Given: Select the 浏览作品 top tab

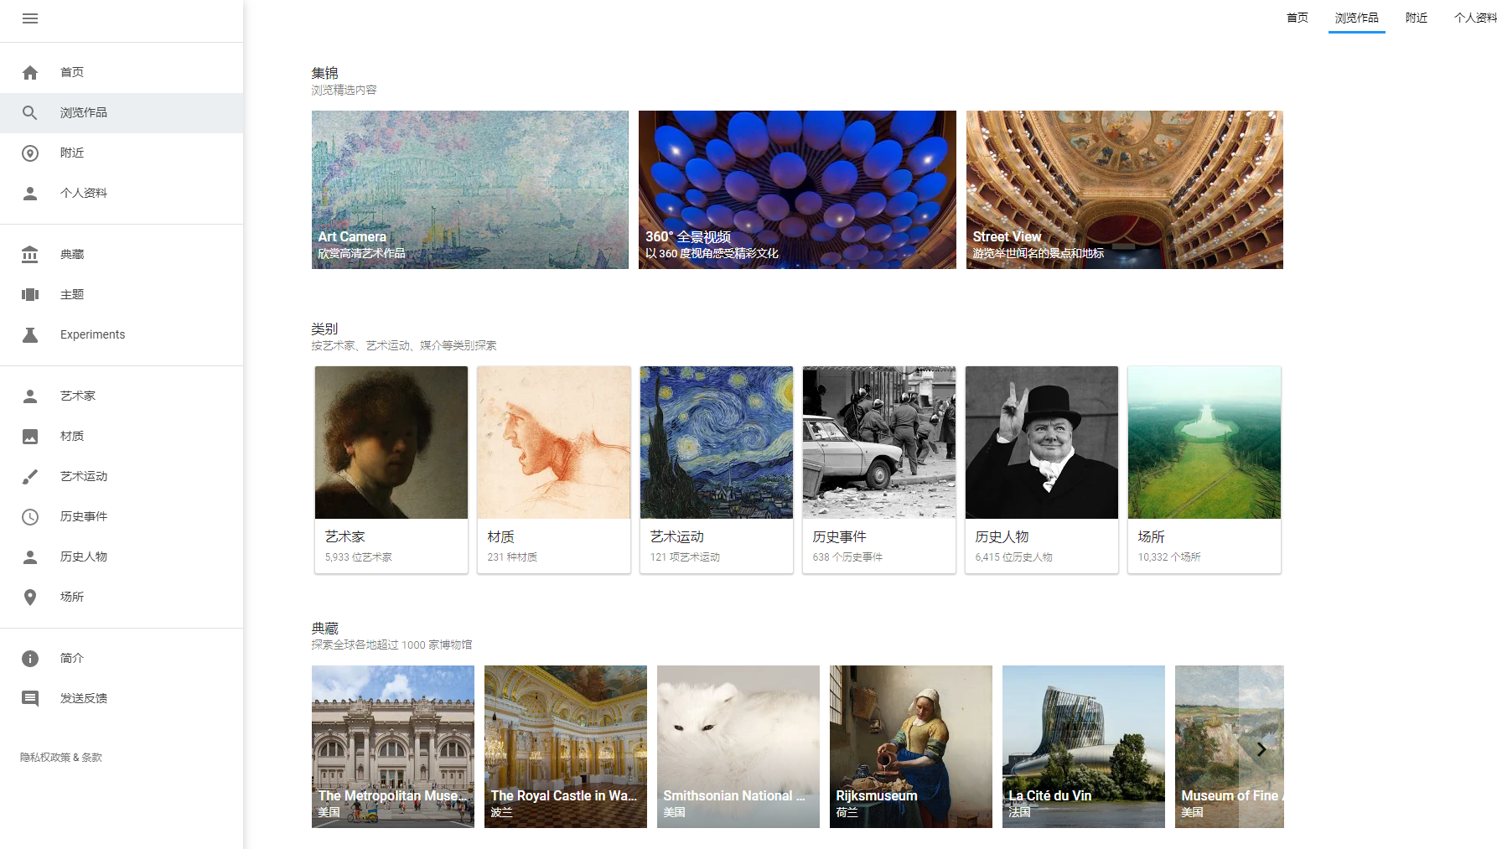Looking at the screenshot, I should click(1356, 18).
